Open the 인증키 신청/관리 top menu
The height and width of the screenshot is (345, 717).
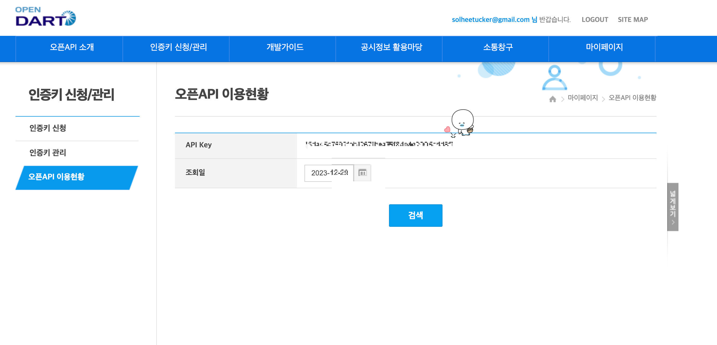pos(178,47)
